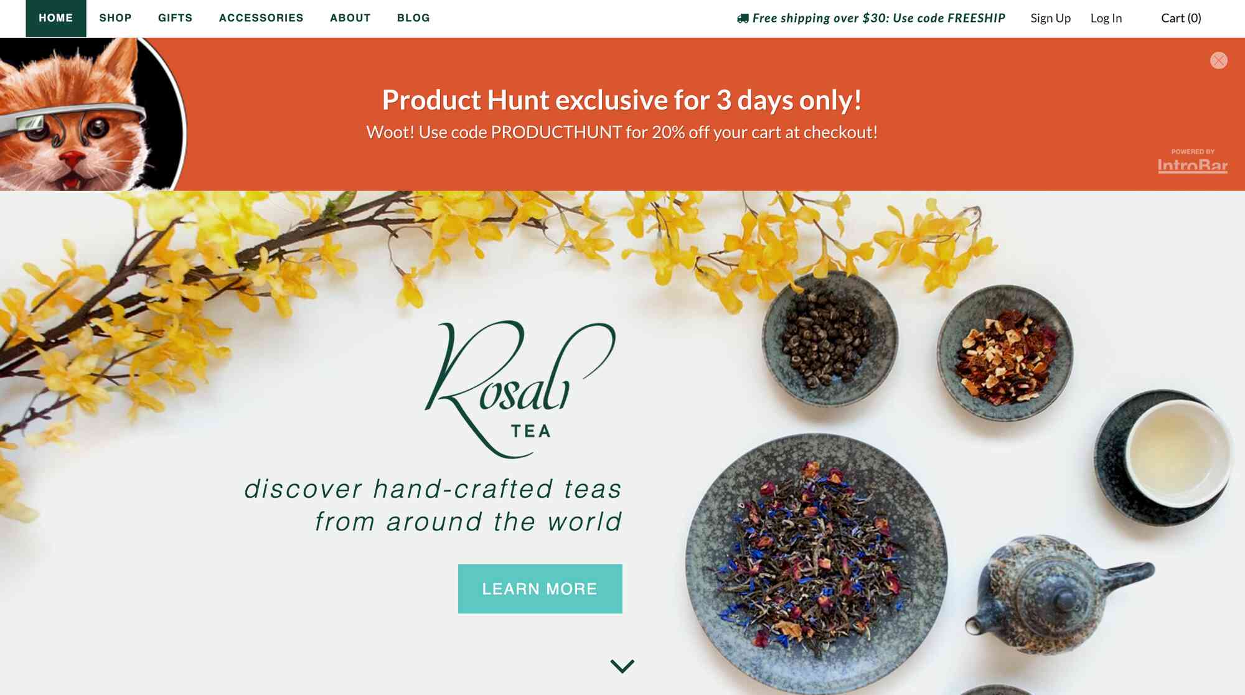
Task: Visit the Blog section
Action: 413,18
